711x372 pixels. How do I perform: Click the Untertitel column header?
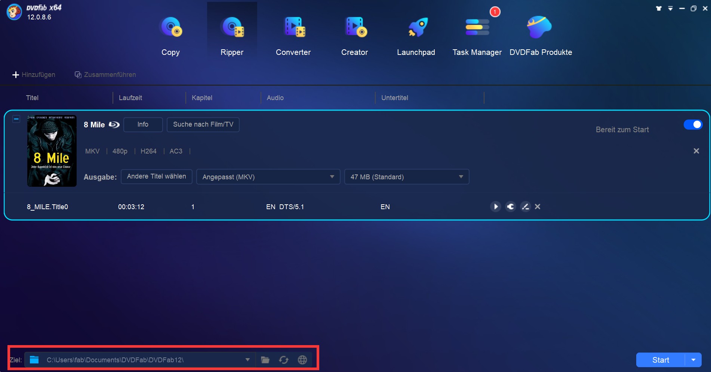(395, 98)
